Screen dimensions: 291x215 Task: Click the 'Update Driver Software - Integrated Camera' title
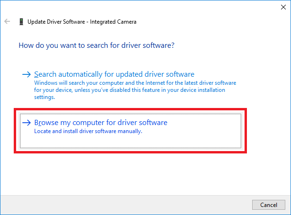coord(82,22)
